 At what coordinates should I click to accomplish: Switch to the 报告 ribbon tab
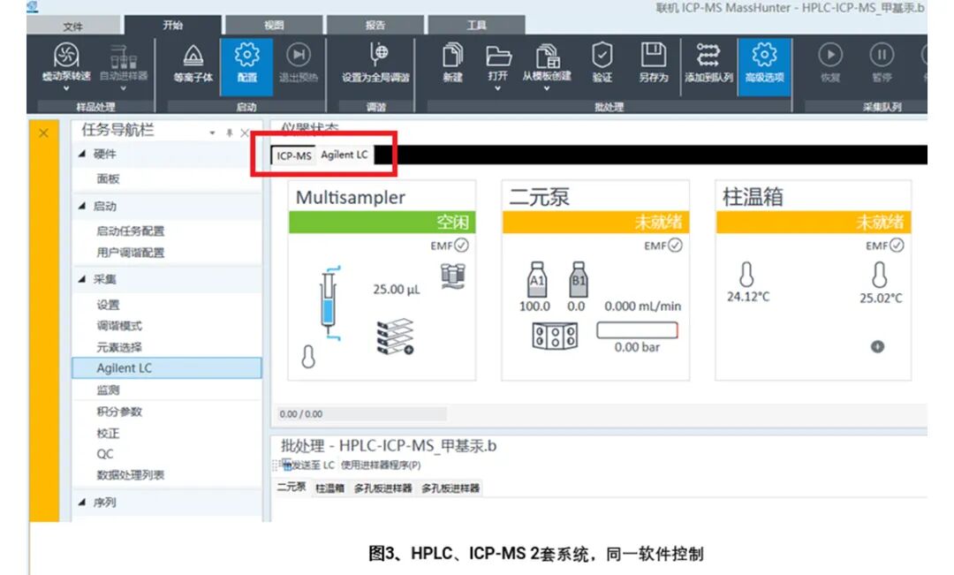(x=375, y=25)
